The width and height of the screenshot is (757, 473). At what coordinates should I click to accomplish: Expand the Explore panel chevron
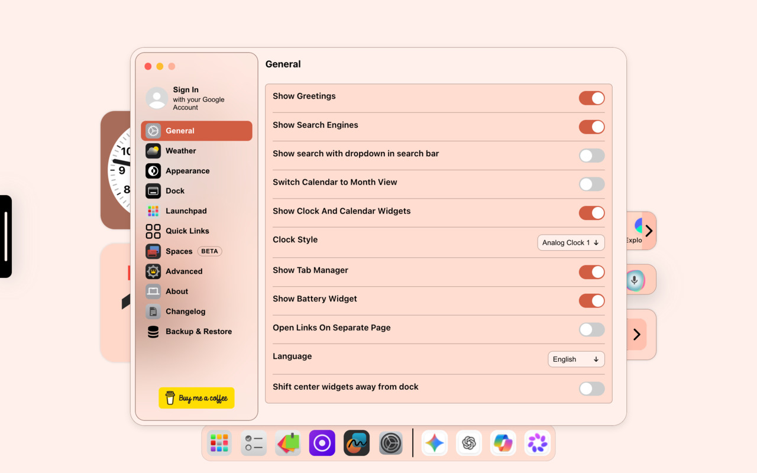649,231
